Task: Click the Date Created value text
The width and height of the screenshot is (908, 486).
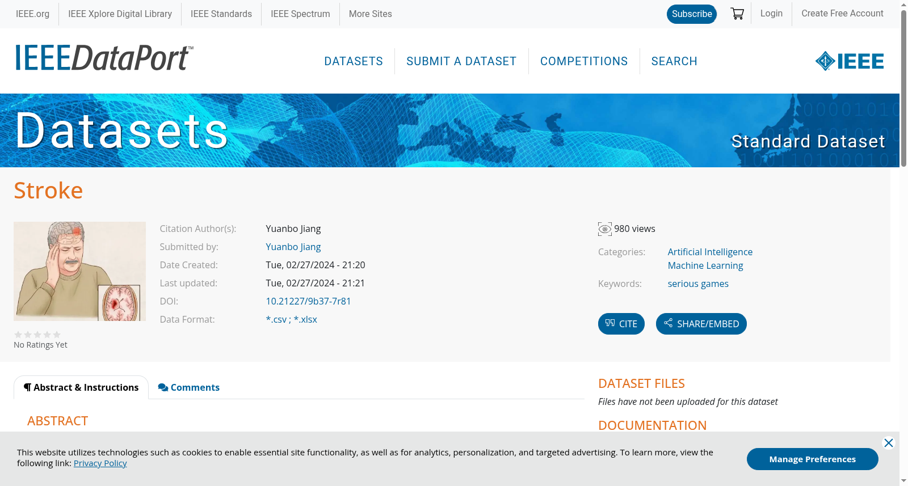Action: click(316, 265)
